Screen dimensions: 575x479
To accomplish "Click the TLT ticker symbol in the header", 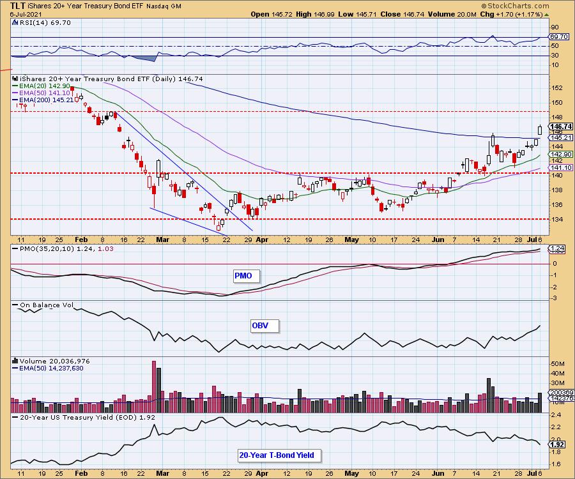I will click(x=17, y=6).
